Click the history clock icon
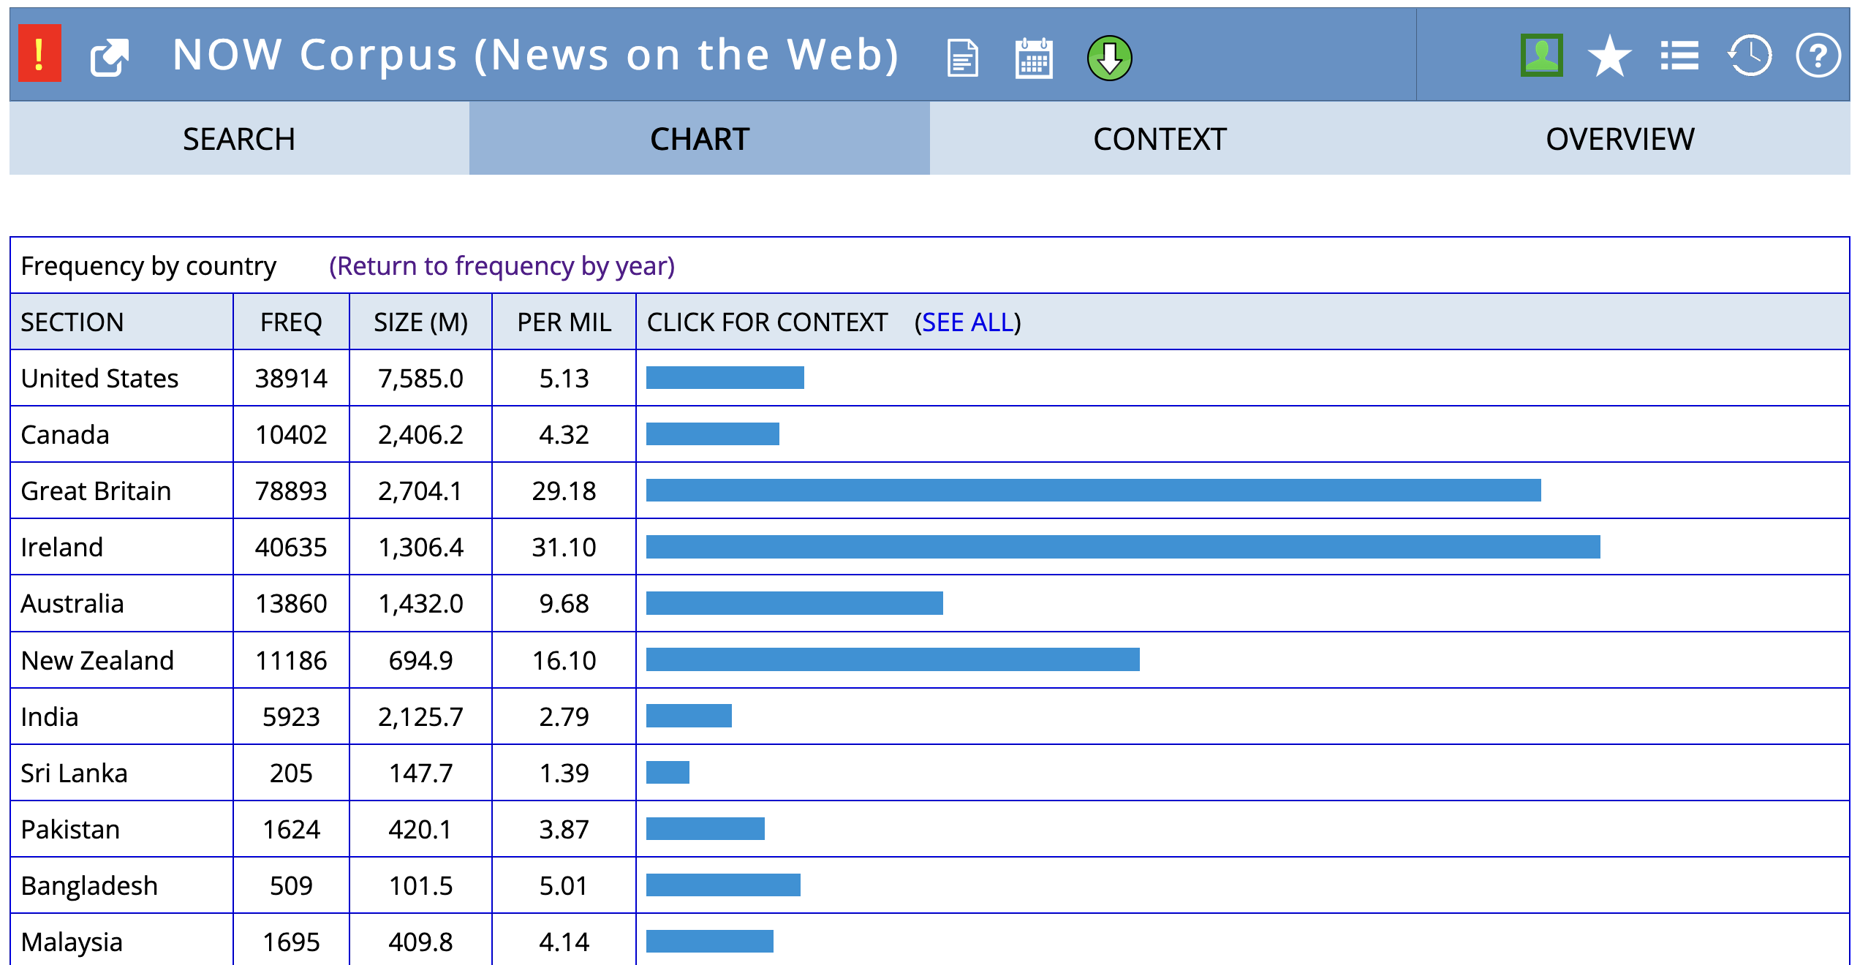Image resolution: width=1860 pixels, height=965 pixels. coord(1750,56)
